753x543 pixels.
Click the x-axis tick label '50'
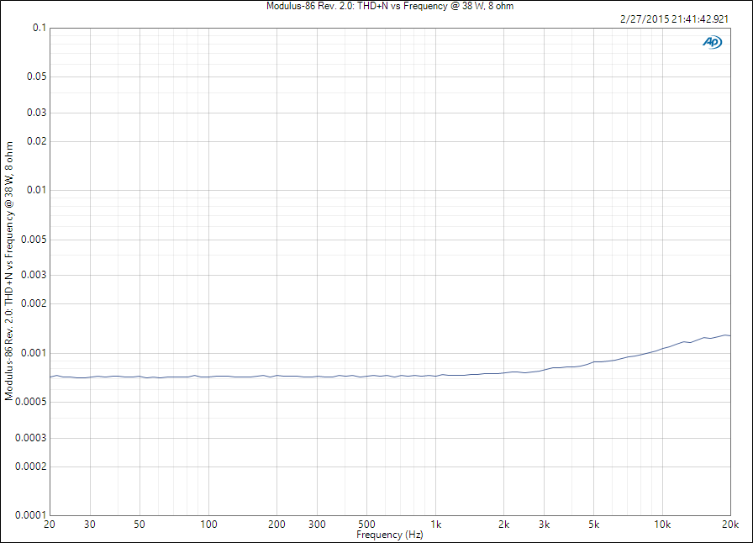coord(140,525)
